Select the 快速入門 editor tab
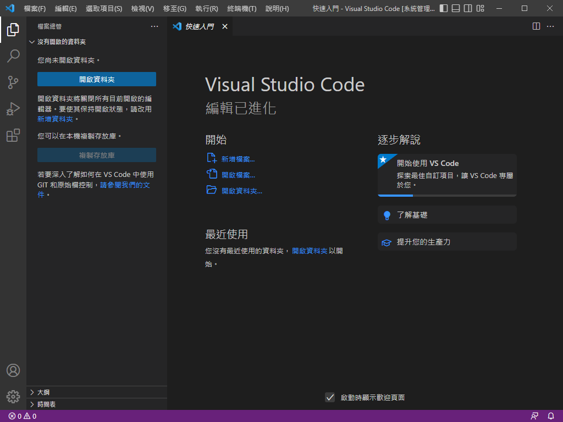The width and height of the screenshot is (563, 422). (x=200, y=26)
